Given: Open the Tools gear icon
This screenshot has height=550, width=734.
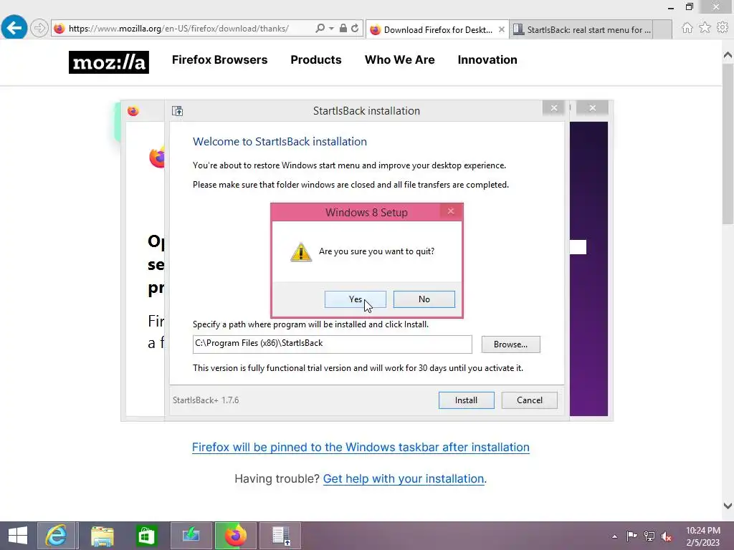Looking at the screenshot, I should point(723,28).
